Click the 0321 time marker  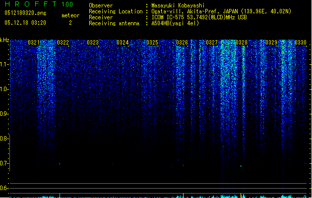(x=34, y=43)
